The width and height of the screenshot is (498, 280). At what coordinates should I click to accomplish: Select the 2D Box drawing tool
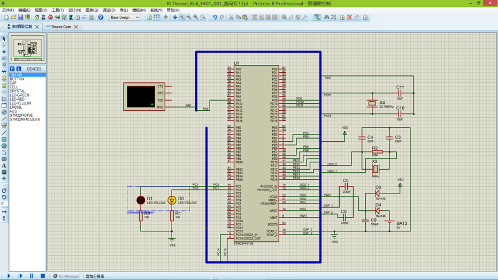pos(4,140)
